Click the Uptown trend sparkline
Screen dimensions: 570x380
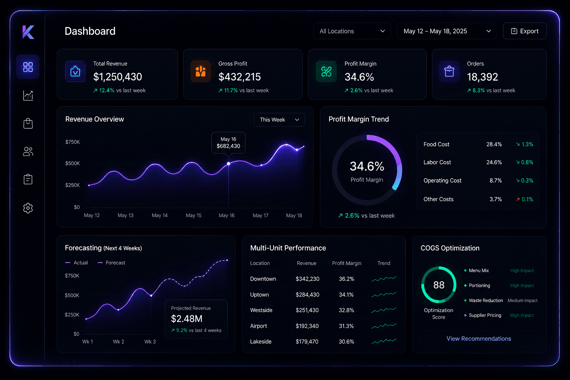[384, 295]
